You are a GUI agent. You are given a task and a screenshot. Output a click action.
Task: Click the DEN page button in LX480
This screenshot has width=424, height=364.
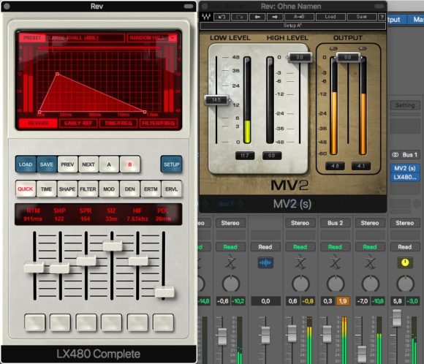pos(129,189)
